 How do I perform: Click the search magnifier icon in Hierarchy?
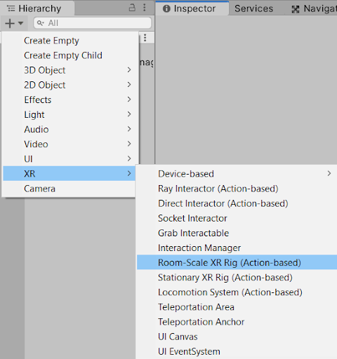click(x=40, y=23)
